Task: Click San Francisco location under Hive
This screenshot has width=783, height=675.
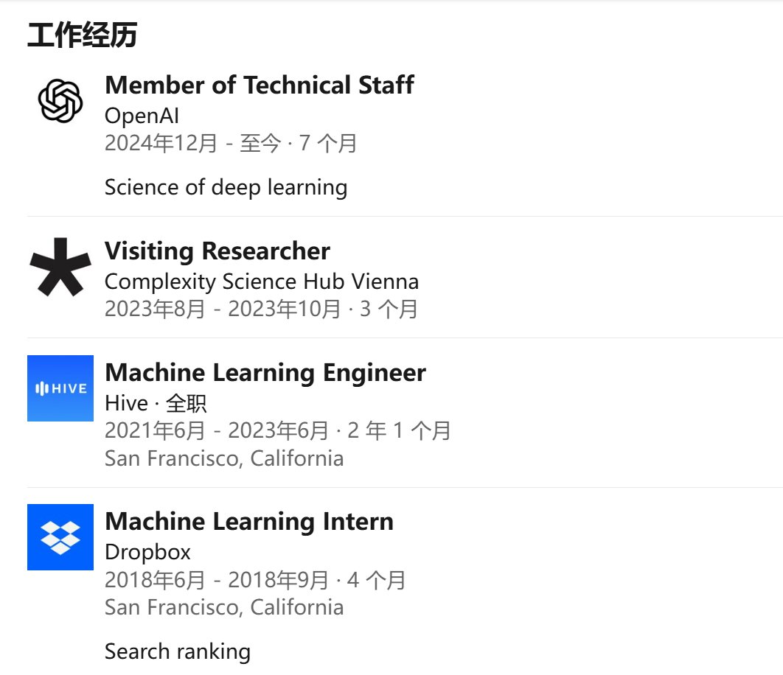Action: click(x=224, y=458)
